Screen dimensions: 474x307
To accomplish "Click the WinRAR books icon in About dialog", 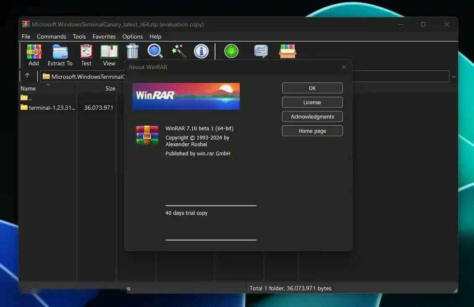I will (x=147, y=135).
